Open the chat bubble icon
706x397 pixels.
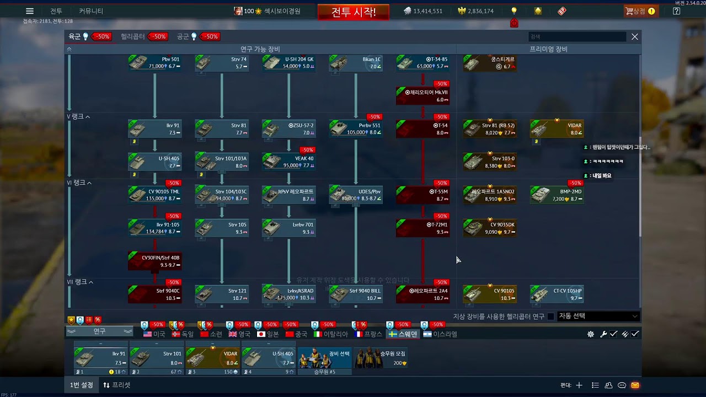tap(622, 385)
